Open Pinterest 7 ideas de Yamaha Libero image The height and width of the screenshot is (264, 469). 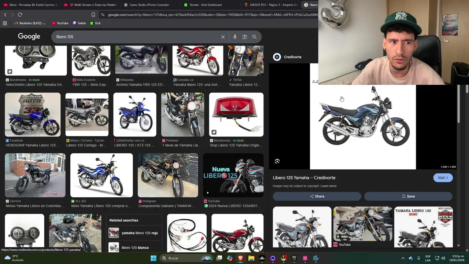click(x=182, y=114)
